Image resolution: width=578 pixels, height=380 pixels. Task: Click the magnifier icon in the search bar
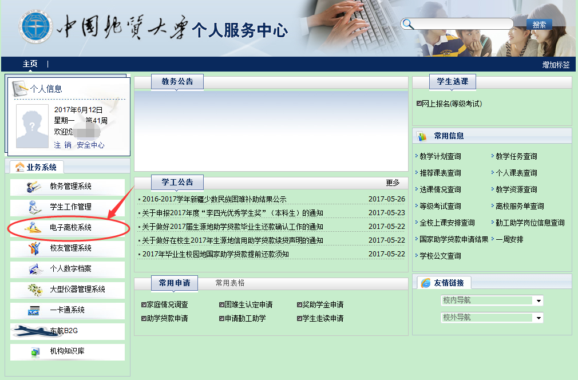point(407,24)
